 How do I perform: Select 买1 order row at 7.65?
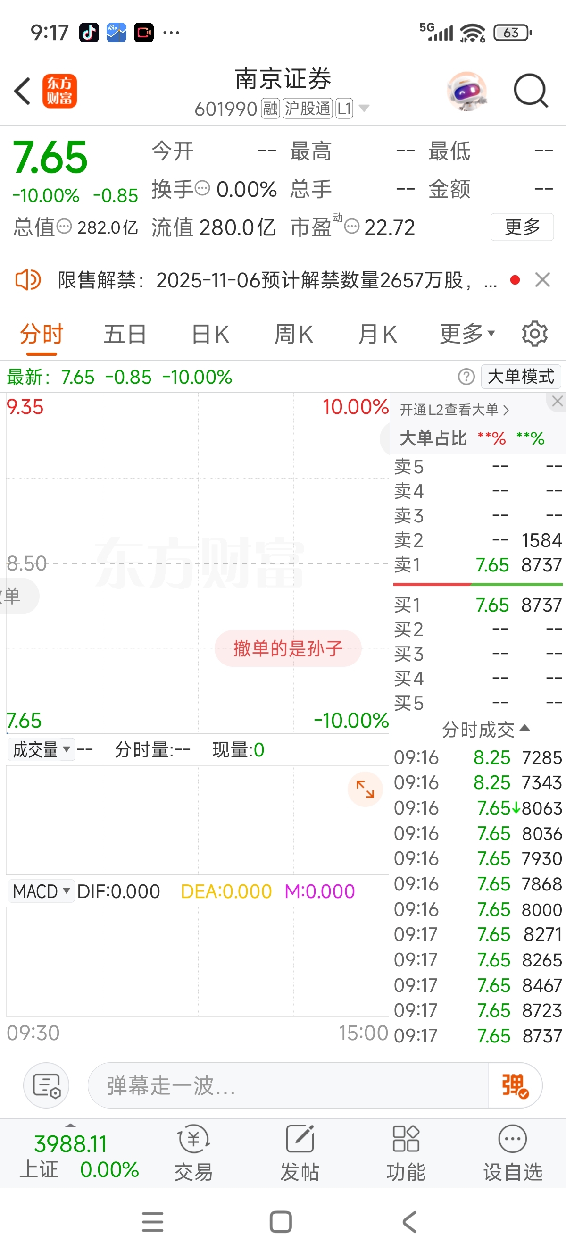coord(478,605)
